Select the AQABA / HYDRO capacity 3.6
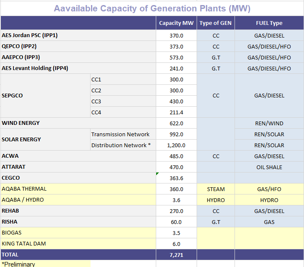This screenshot has width=304, height=267. click(176, 200)
